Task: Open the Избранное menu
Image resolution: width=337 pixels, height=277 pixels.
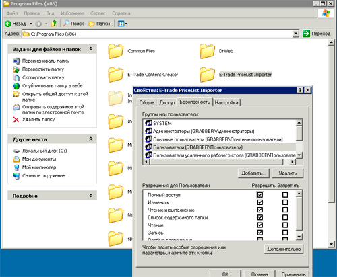Action: 72,13
